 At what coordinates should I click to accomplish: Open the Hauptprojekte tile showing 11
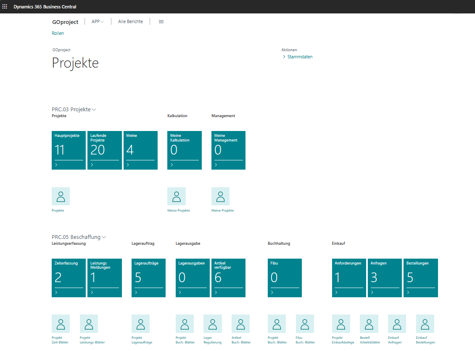(69, 150)
